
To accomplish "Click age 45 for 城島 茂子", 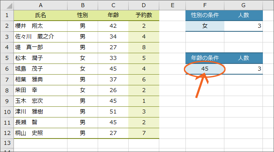I will click(x=113, y=69).
